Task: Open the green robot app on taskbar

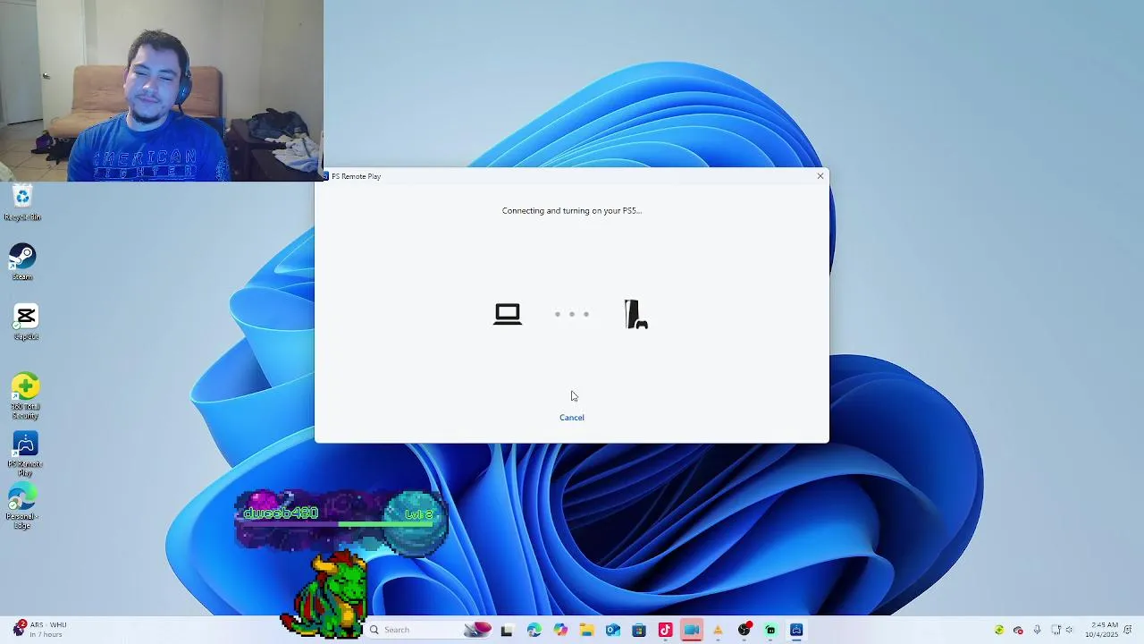Action: pos(770,630)
